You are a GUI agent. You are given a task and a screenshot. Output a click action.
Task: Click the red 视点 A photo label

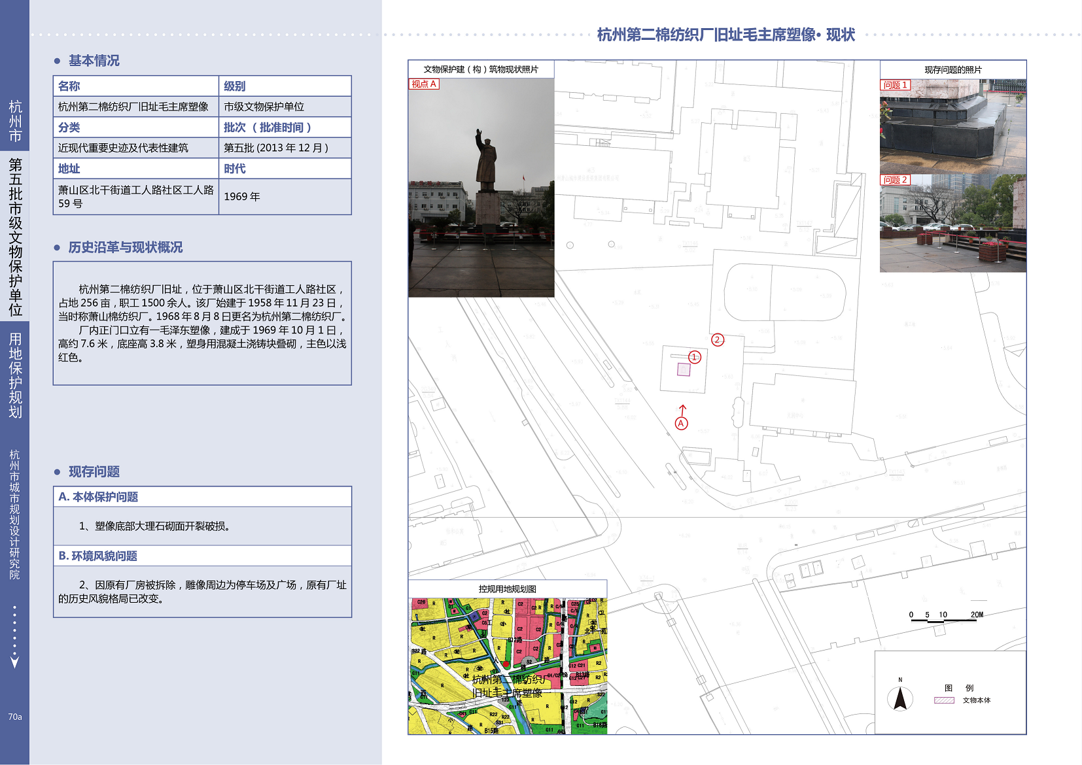click(424, 84)
